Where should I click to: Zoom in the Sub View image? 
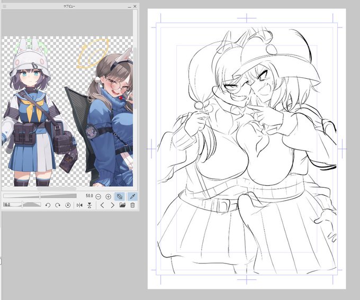click(x=108, y=197)
